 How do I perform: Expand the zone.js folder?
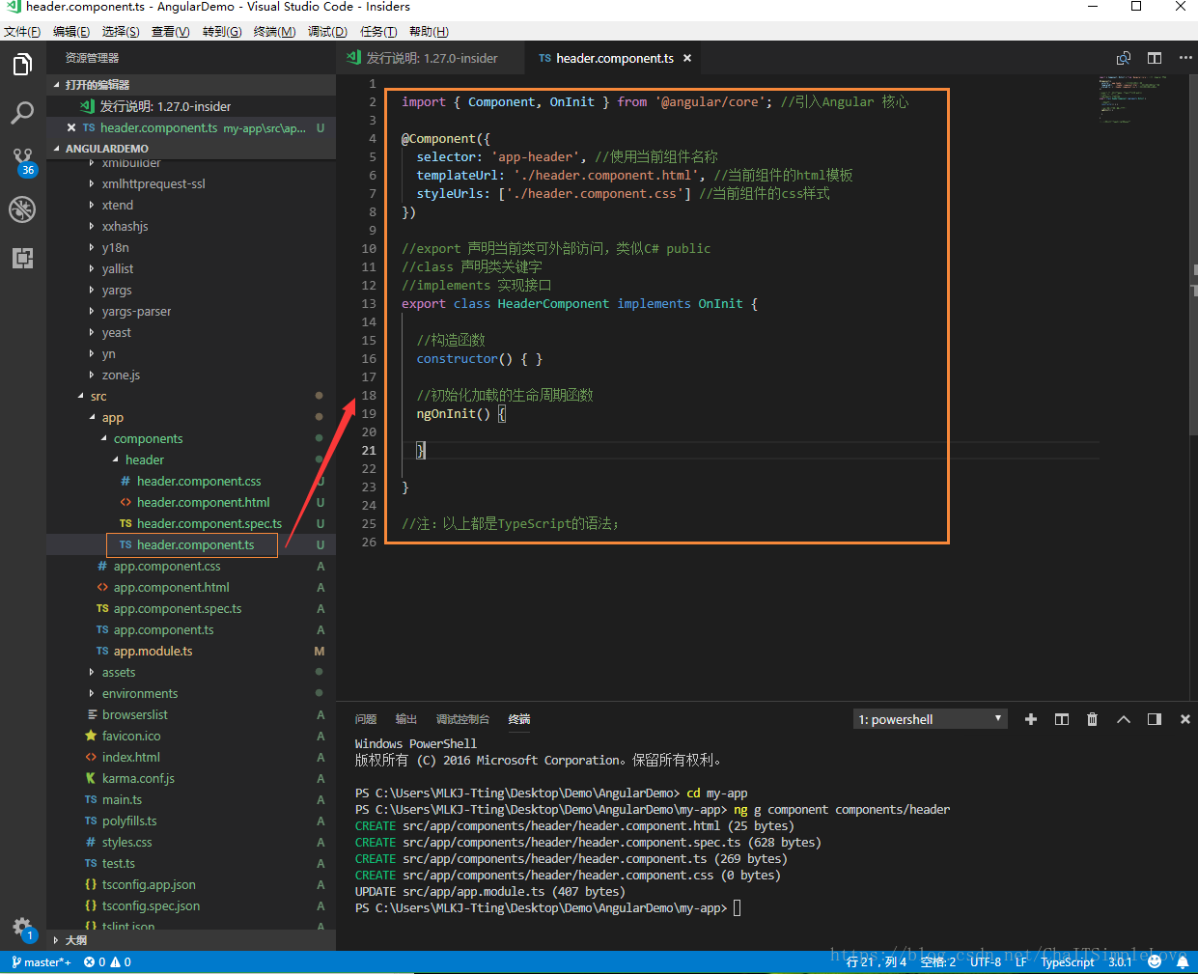point(191,376)
